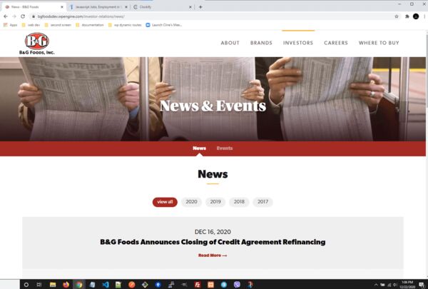Open a new browser tab
This screenshot has width=428, height=289.
(x=200, y=7)
